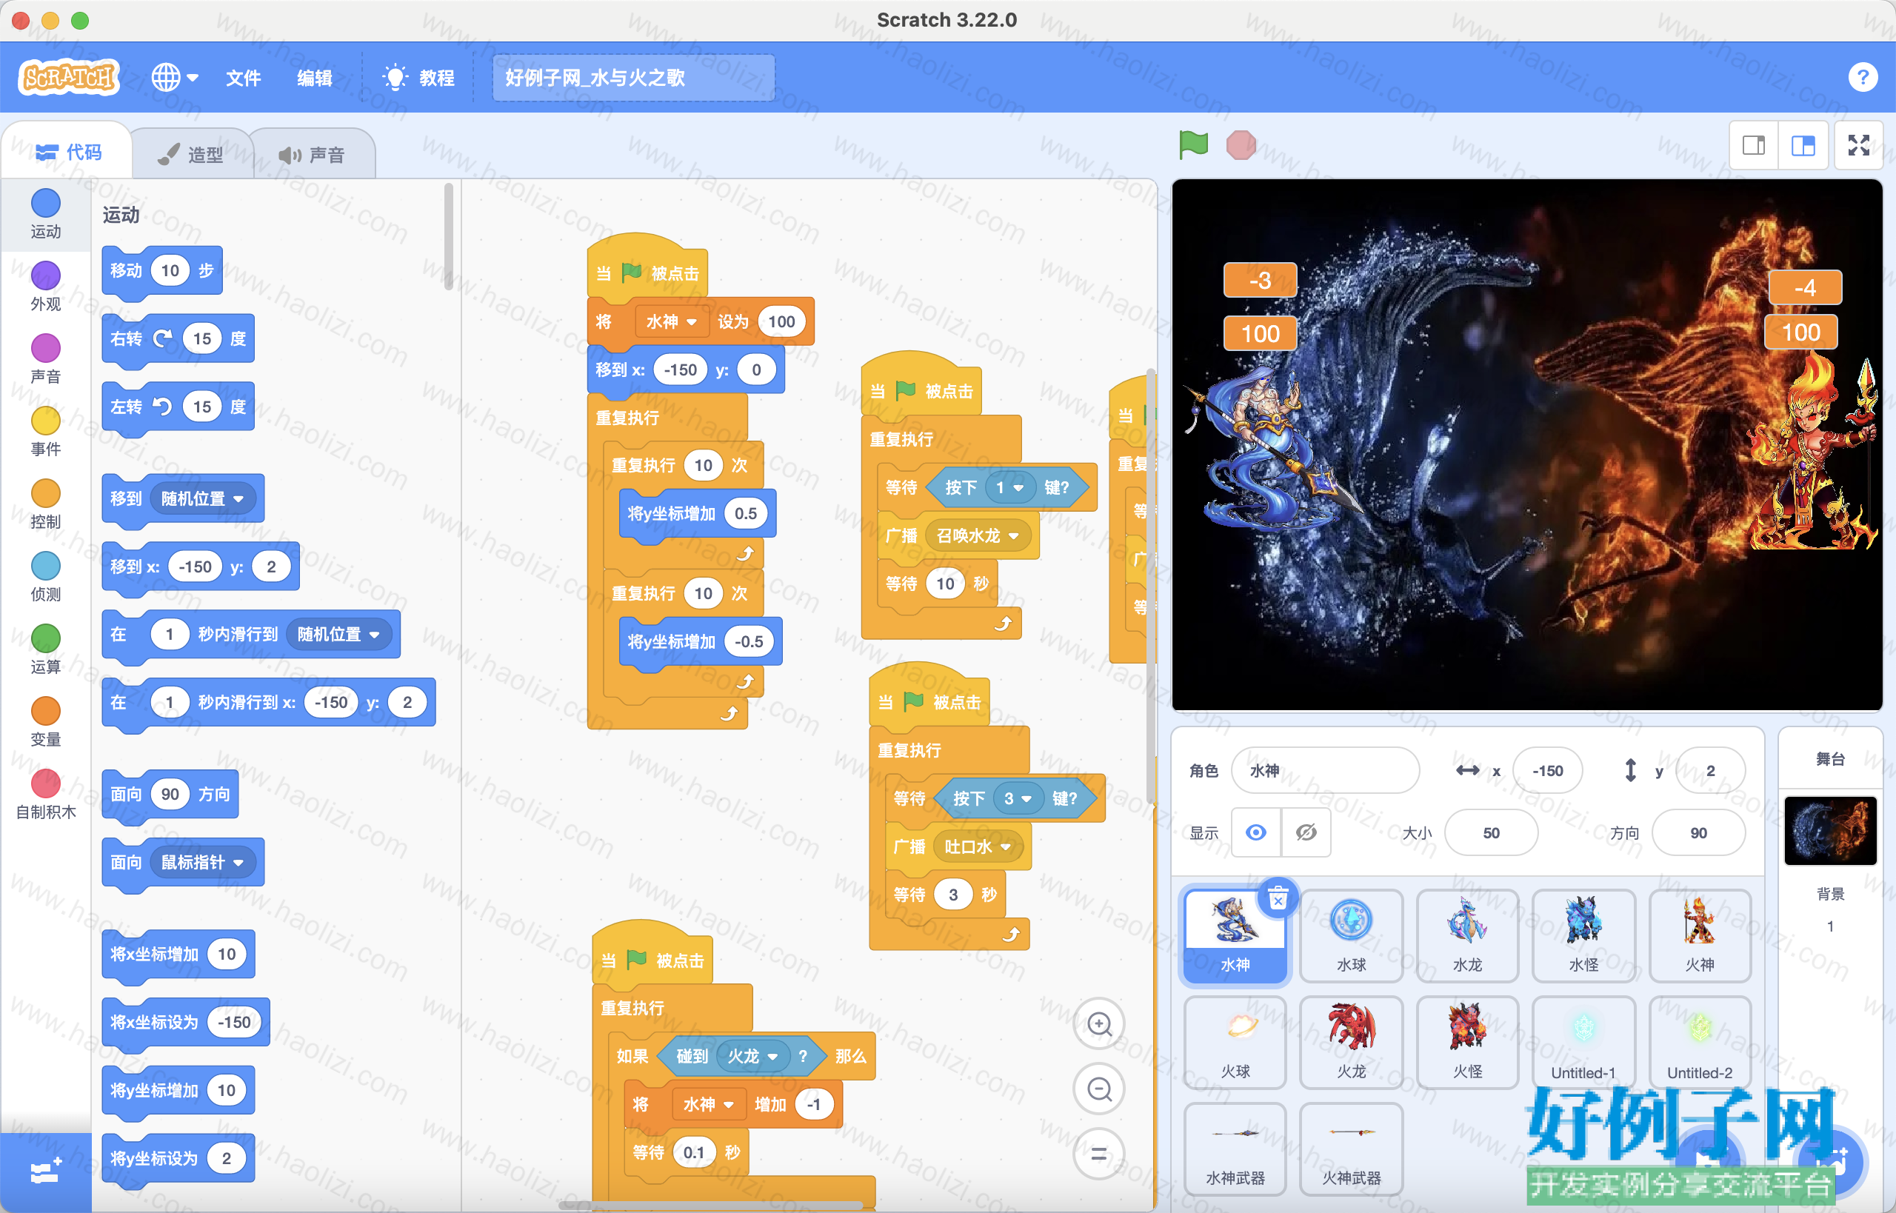Select the 变量 block category
1896x1213 pixels.
[x=46, y=721]
